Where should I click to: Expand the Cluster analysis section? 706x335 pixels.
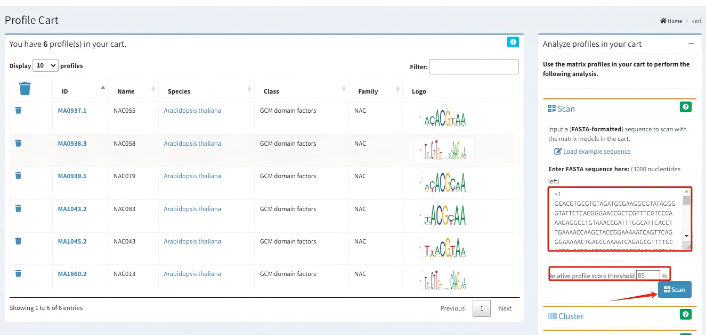[x=571, y=316]
